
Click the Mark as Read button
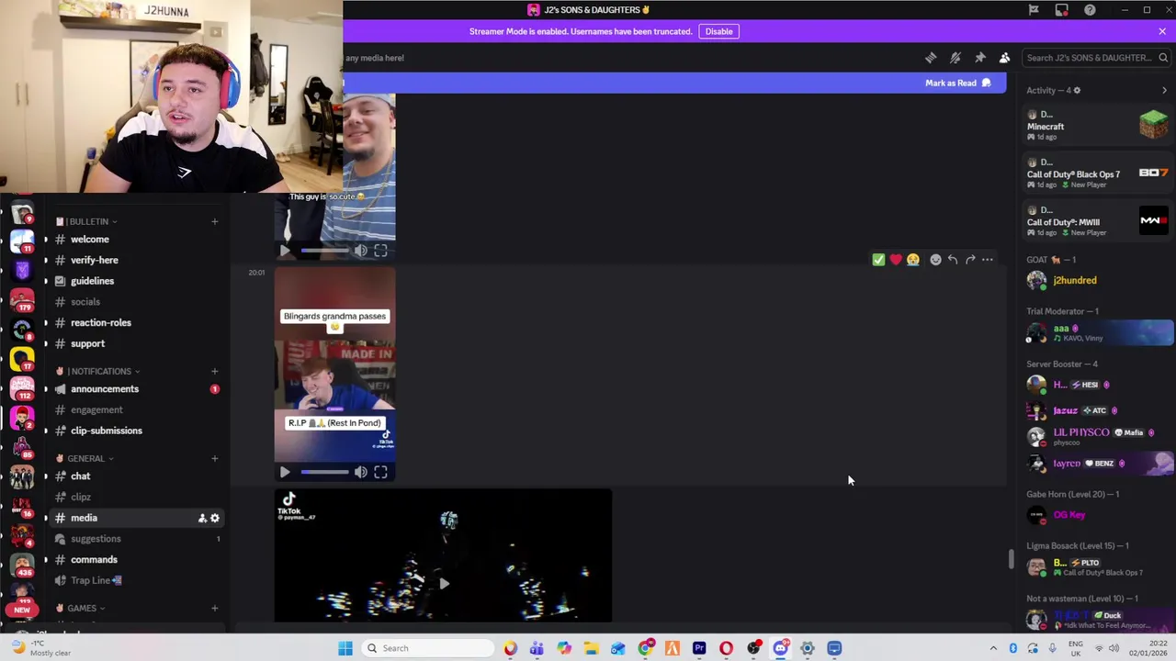pos(958,84)
